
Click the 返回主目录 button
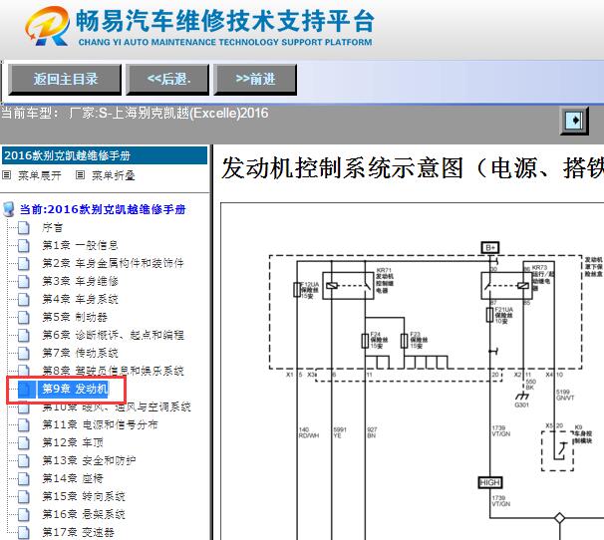[65, 80]
